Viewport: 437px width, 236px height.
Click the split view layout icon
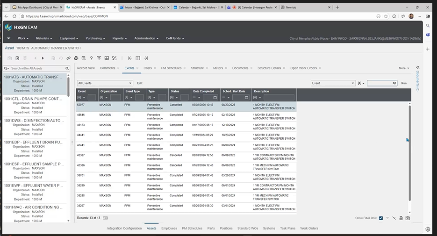[x=138, y=58]
